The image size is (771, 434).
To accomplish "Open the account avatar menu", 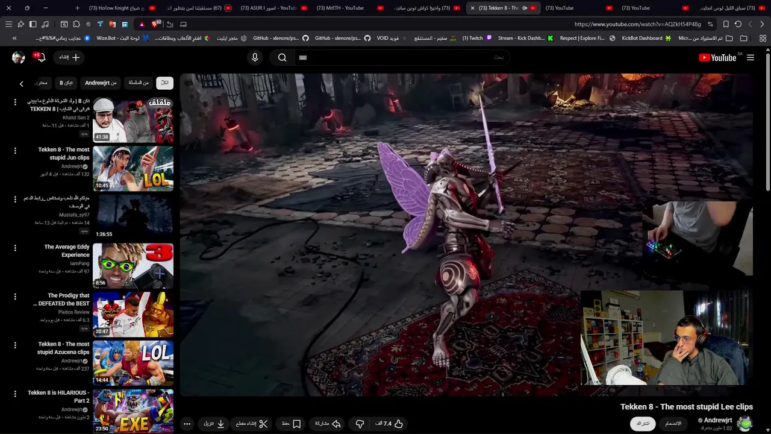I will [19, 57].
